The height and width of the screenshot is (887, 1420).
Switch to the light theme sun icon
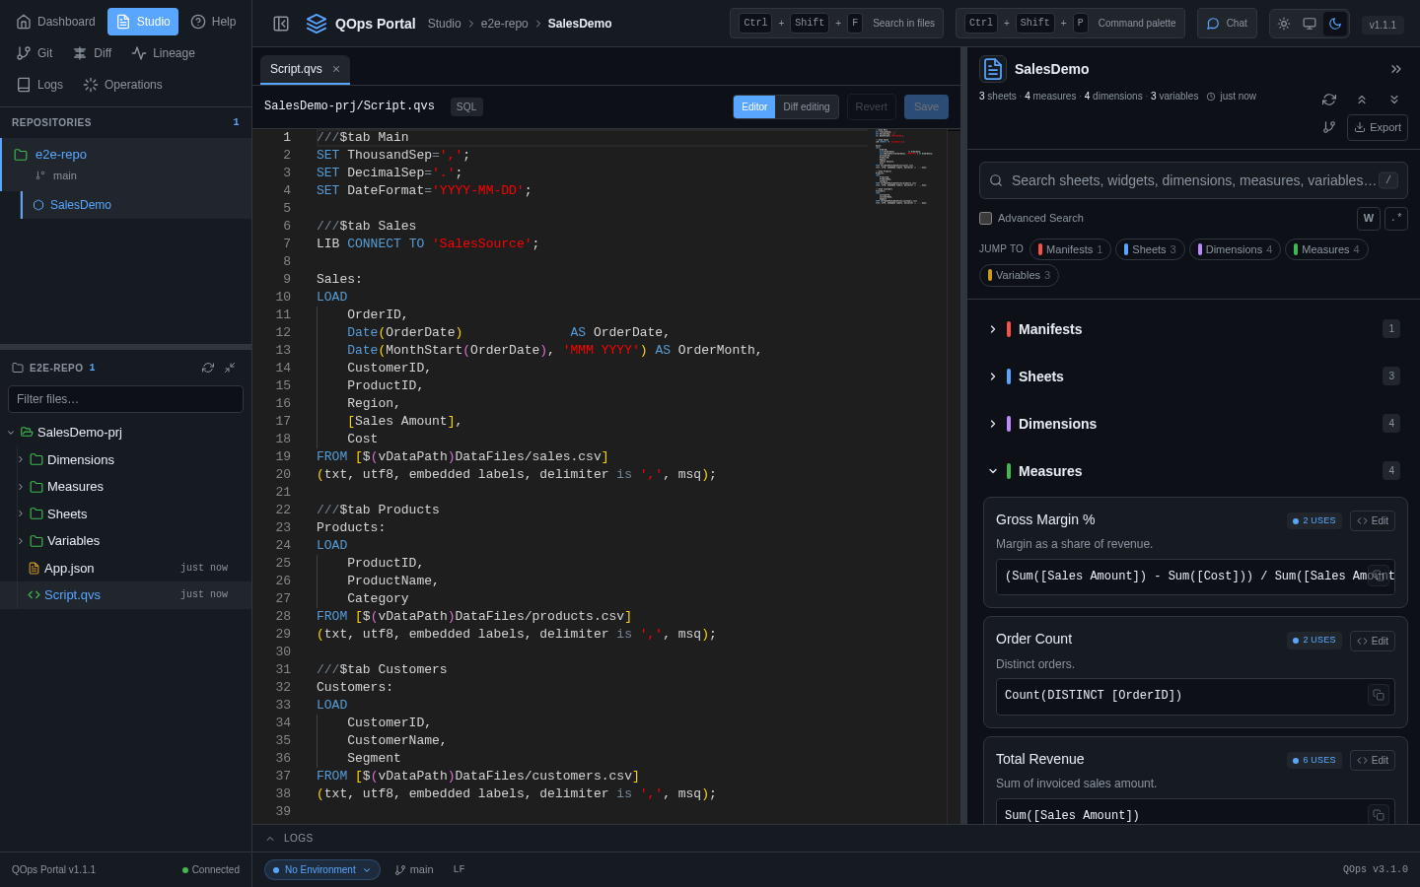coord(1284,24)
